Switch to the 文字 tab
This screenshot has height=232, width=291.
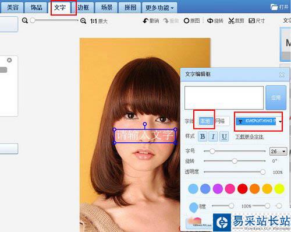click(x=60, y=8)
